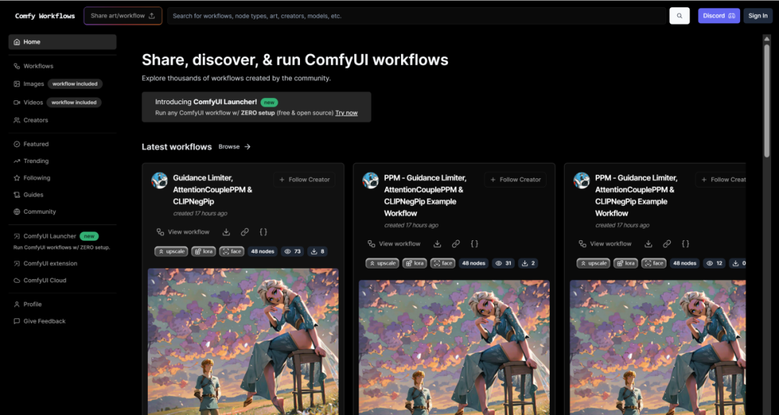Open second card's PPM Example Workflow title
Image resolution: width=779 pixels, height=415 pixels.
tap(426, 196)
